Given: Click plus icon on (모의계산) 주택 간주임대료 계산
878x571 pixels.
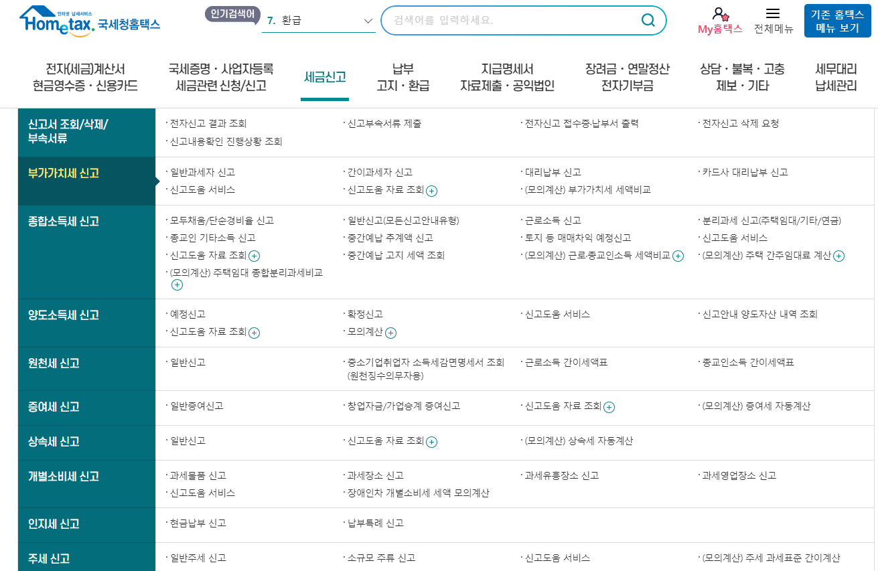Looking at the screenshot, I should coord(840,256).
